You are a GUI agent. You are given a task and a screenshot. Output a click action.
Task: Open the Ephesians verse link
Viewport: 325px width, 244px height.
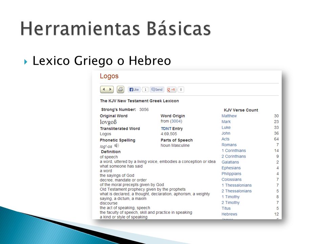tap(231, 168)
